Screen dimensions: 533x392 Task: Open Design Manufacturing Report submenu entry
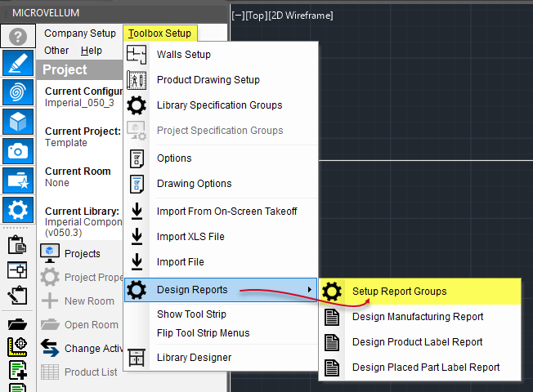420,317
